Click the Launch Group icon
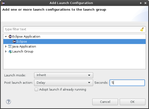This screenshot has width=149, height=109. click(10, 51)
